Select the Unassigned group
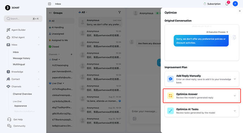 tap(61, 34)
